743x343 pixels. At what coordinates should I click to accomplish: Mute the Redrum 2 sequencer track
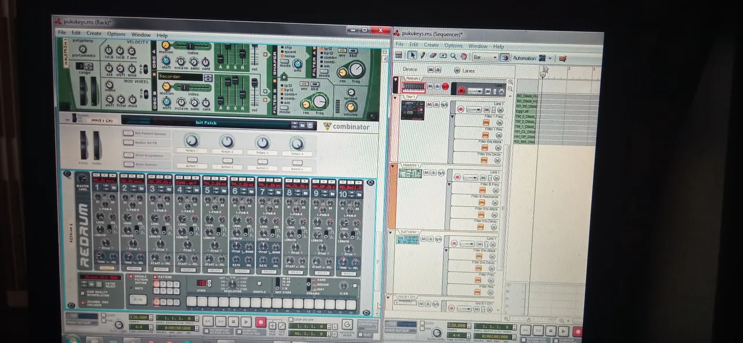tap(430, 86)
